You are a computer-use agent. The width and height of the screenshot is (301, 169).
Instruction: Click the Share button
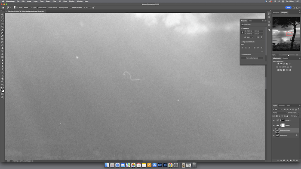(288, 7)
